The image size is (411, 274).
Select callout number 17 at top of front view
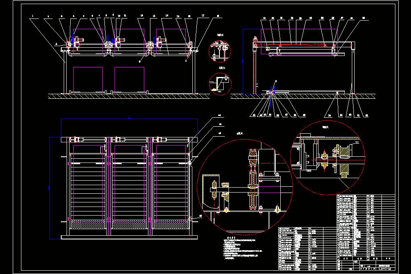203,16
